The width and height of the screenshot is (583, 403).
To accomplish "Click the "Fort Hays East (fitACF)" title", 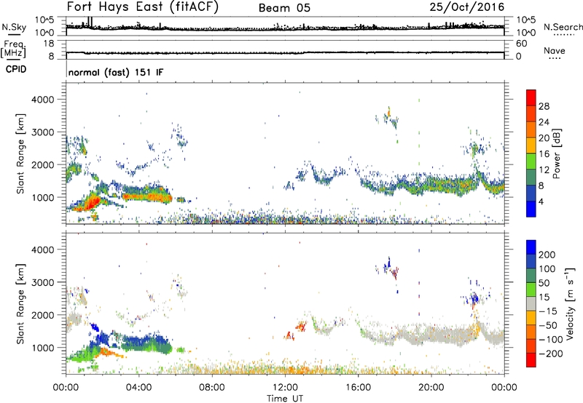I will pos(143,7).
